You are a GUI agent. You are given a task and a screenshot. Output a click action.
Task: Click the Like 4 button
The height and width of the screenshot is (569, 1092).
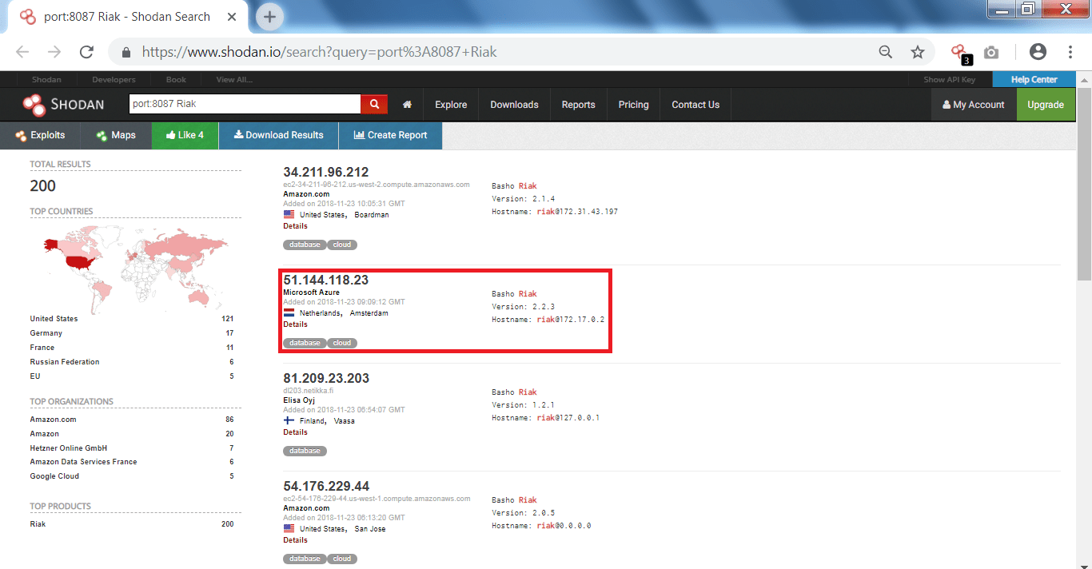click(185, 135)
